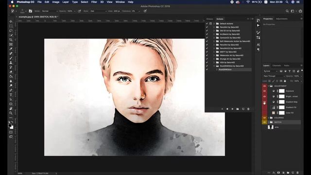Screen dimensions: 311x175
Task: Switch to the Adjustments tab
Action: (282, 19)
